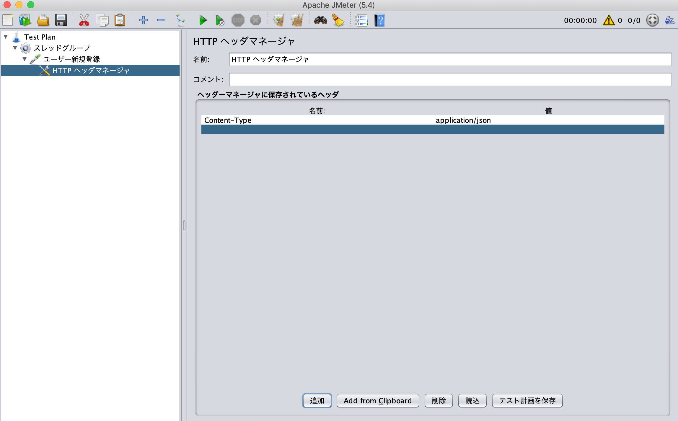
Task: Click the Cut scissors icon
Action: 84,20
